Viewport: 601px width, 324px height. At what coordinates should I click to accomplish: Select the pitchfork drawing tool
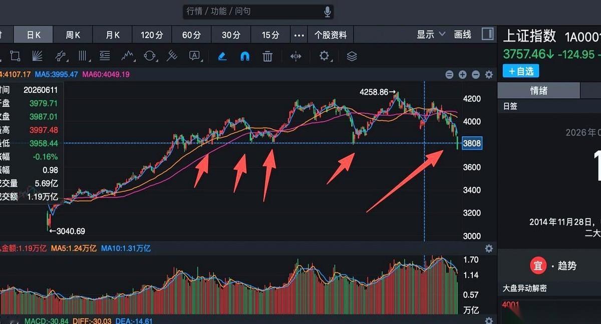point(172,56)
